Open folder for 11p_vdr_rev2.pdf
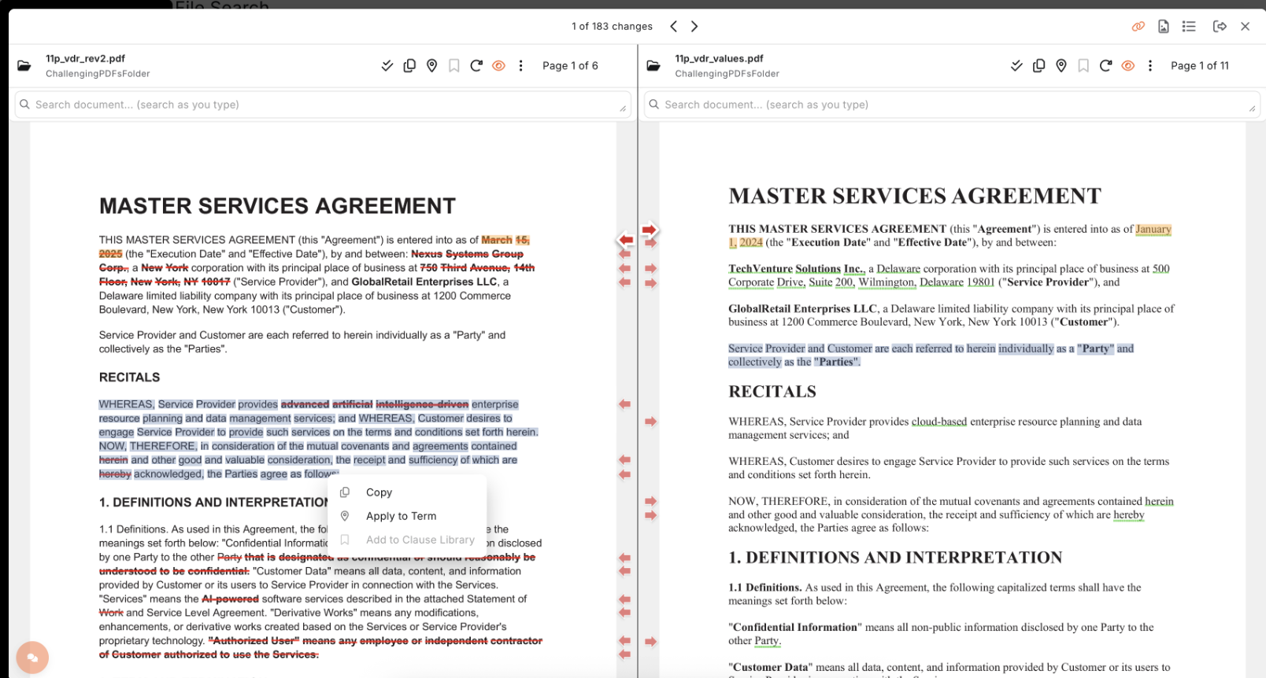 coord(24,66)
